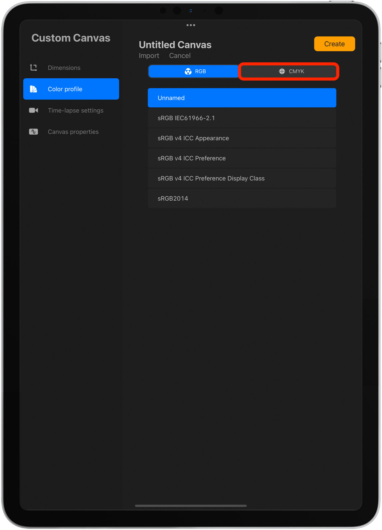Screen dimensions: 382x530
Task: Tap the three-dot multitasking menu at top
Action: 191,25
